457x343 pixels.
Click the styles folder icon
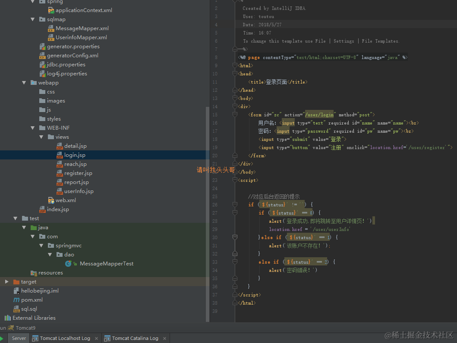coord(42,119)
